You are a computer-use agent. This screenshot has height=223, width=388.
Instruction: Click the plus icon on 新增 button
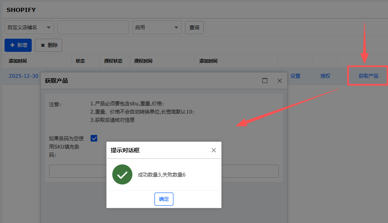point(12,45)
